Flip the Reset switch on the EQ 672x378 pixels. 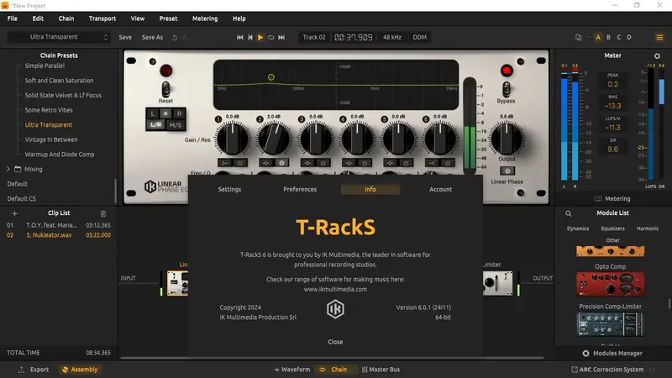pyautogui.click(x=165, y=89)
